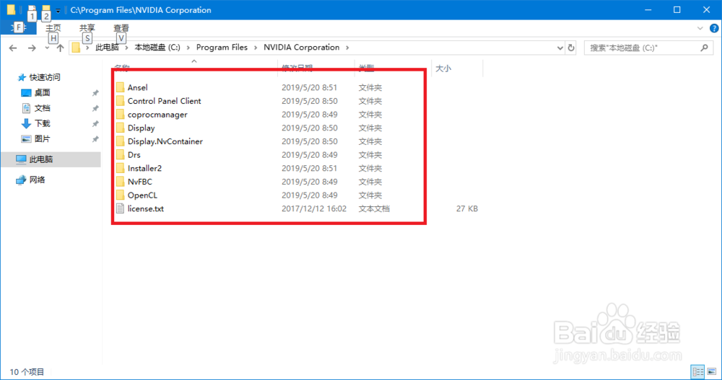Go forward with the forward arrow
Image resolution: width=722 pixels, height=380 pixels.
pos(31,48)
